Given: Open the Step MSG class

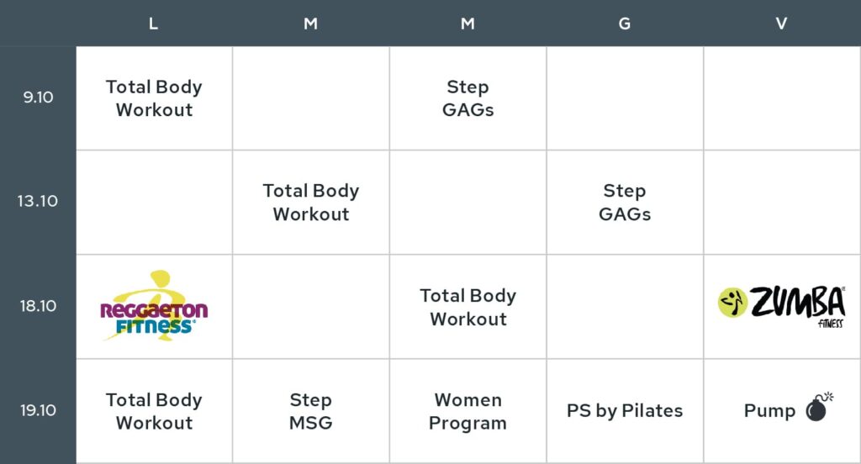Looking at the screenshot, I should (x=311, y=411).
